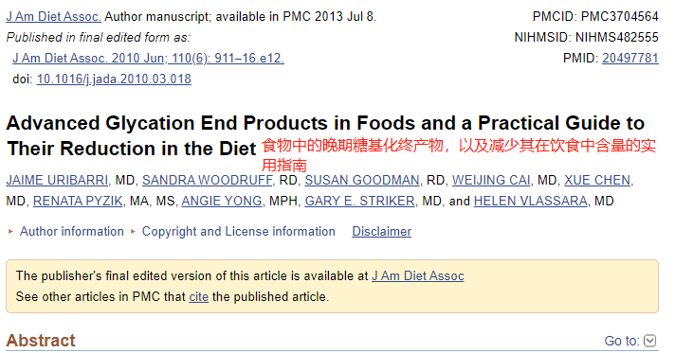675x353 pixels.
Task: Open J Am Diet Assoc. journal link
Action: [x=53, y=16]
